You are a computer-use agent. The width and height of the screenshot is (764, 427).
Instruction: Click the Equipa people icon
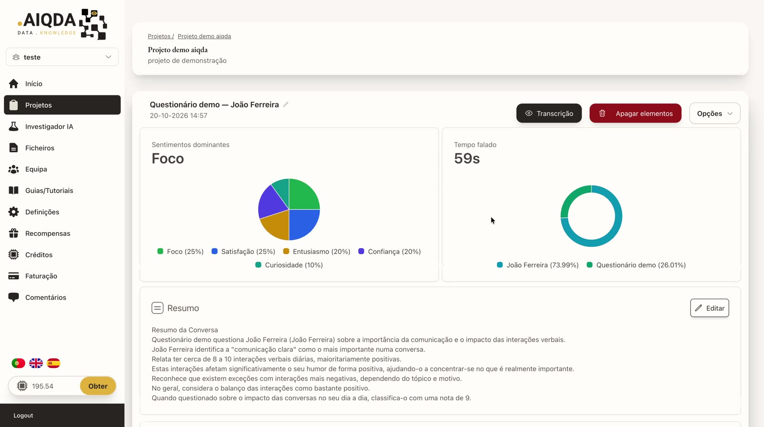pyautogui.click(x=14, y=169)
